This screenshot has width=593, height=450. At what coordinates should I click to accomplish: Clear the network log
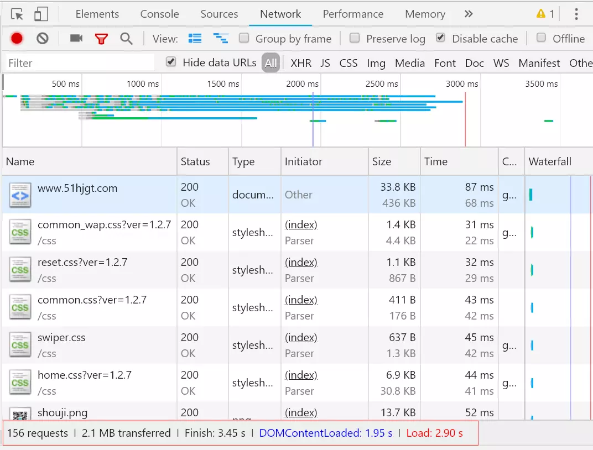[x=43, y=38]
